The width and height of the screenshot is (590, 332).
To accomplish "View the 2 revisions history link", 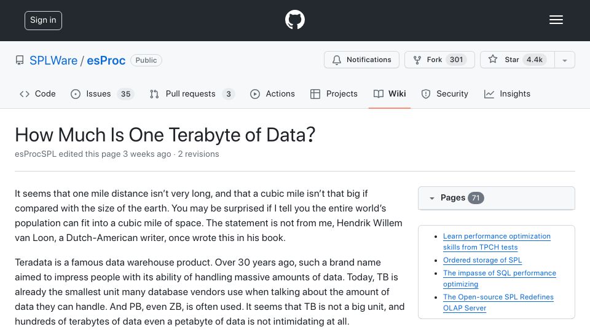I will click(199, 154).
